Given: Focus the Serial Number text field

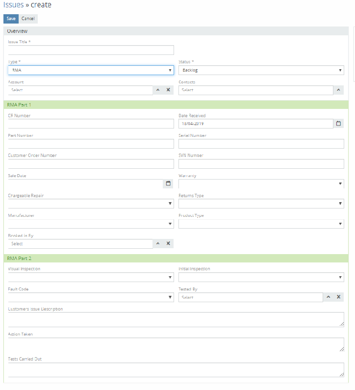Looking at the screenshot, I should tap(261, 144).
